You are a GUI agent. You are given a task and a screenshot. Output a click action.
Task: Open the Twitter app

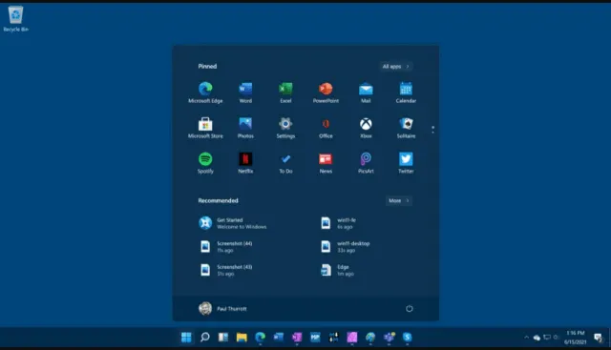click(x=406, y=163)
